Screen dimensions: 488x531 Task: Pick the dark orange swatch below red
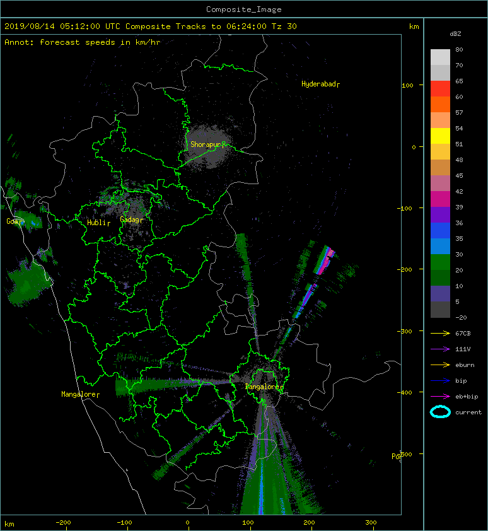click(440, 104)
